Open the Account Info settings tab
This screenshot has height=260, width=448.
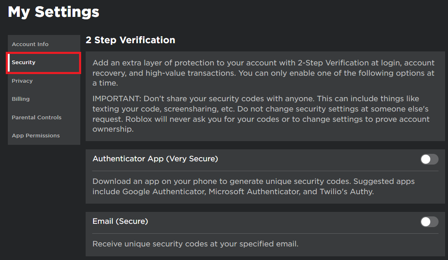point(30,44)
